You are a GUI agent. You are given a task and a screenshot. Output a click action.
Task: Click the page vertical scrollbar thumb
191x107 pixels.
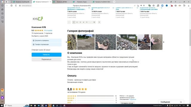(190, 38)
